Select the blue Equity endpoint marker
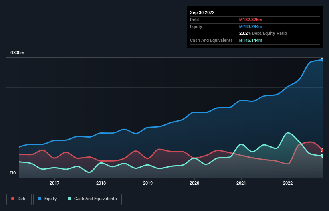Image resolution: width=329 pixels, height=211 pixels. pos(322,60)
